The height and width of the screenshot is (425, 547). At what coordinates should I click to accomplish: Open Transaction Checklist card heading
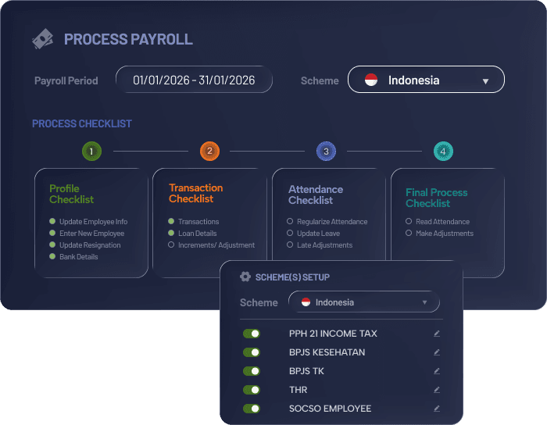(195, 193)
